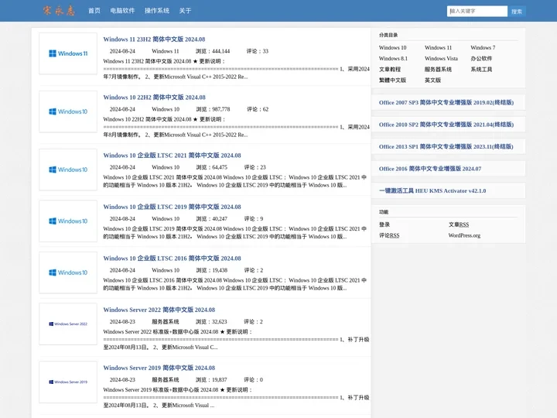This screenshot has height=418, width=557.
Task: Click Windows 11 category tag under 23H2 post
Action: (x=166, y=51)
